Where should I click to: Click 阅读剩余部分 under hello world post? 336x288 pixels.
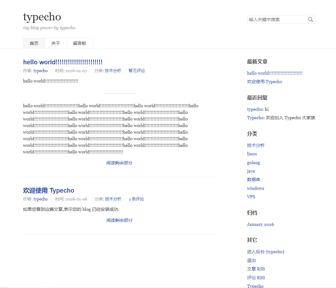tap(119, 163)
